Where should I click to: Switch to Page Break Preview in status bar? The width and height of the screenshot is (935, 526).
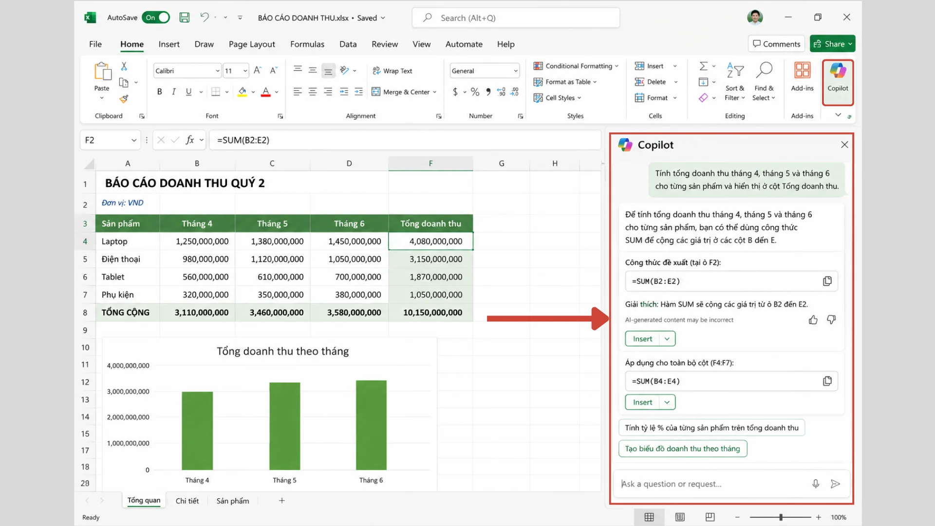[x=710, y=517]
